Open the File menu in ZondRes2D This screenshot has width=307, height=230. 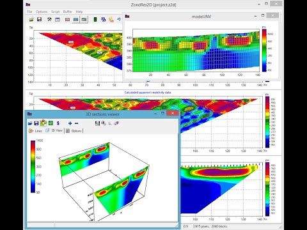(29, 11)
